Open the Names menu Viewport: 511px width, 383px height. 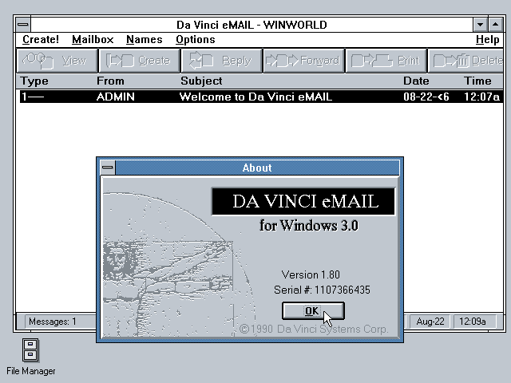[x=144, y=39]
